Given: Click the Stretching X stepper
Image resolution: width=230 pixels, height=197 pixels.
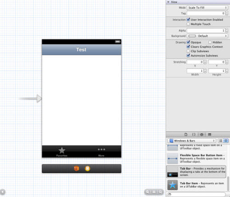Looking at the screenshot, I should pyautogui.click(x=205, y=62).
